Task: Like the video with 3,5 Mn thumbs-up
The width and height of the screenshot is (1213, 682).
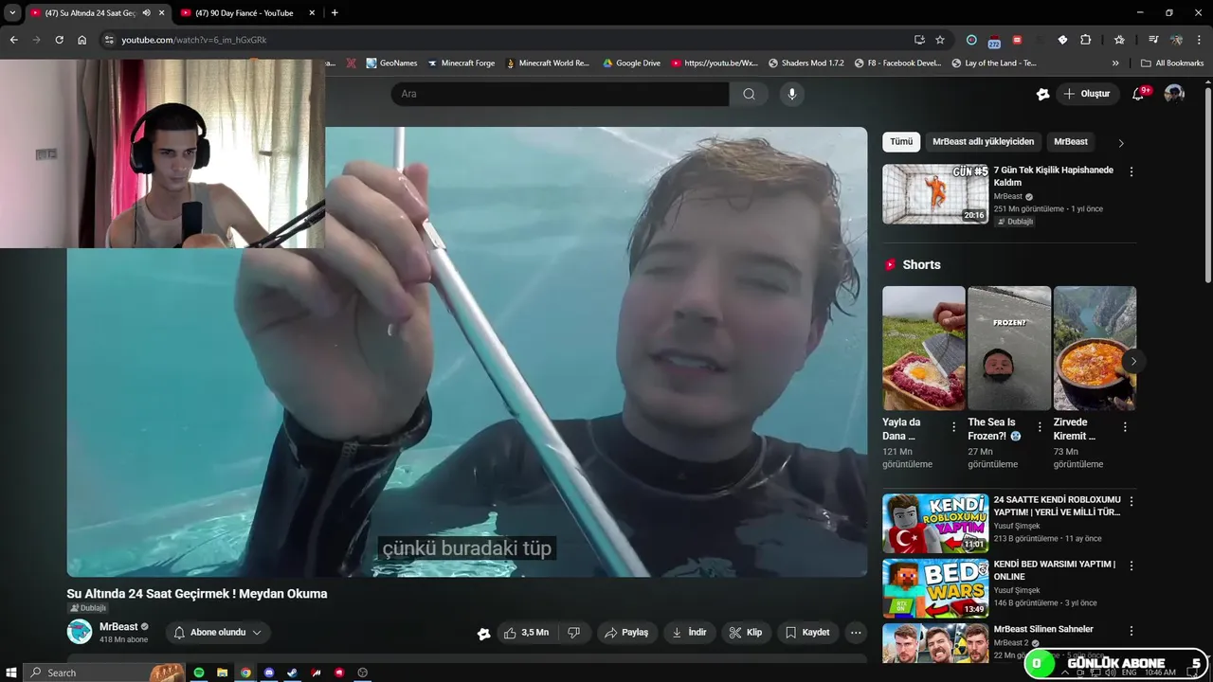Action: pyautogui.click(x=526, y=633)
